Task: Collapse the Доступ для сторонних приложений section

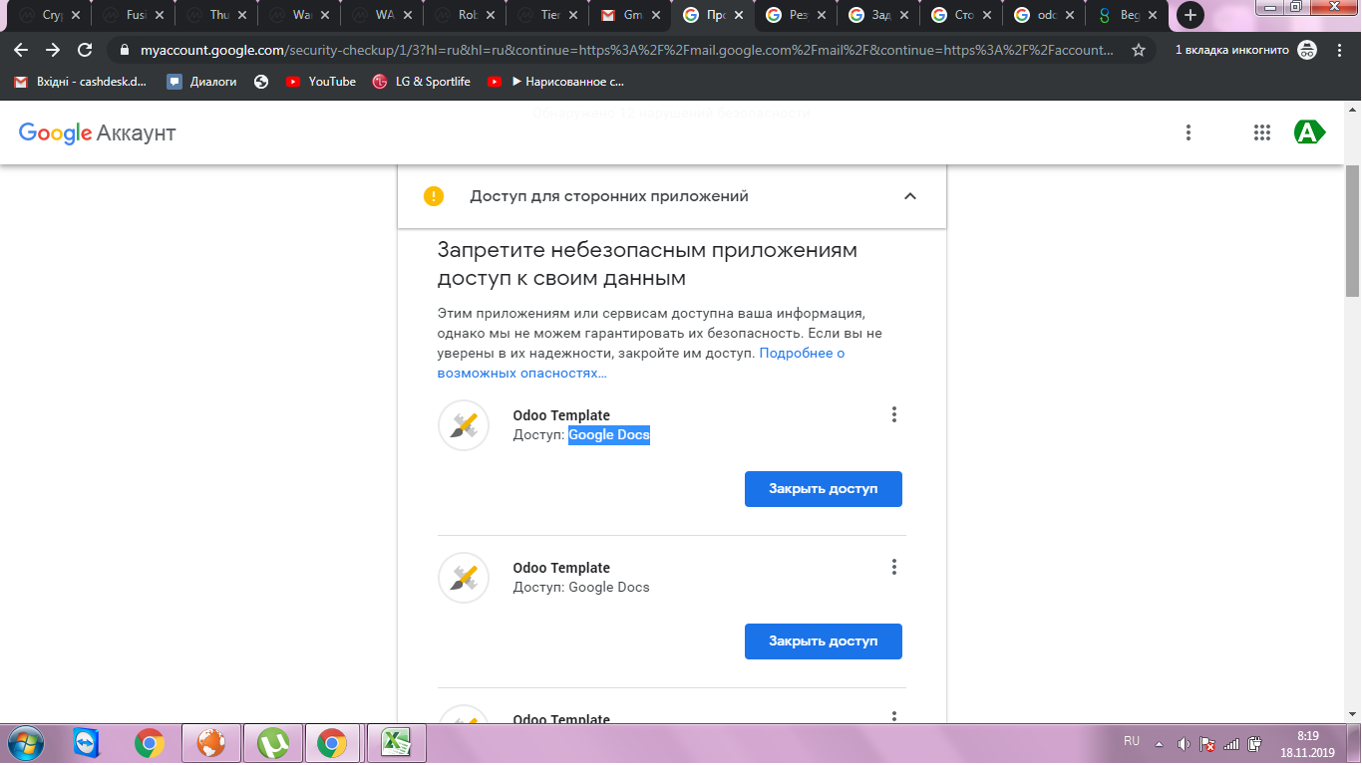Action: [x=909, y=196]
